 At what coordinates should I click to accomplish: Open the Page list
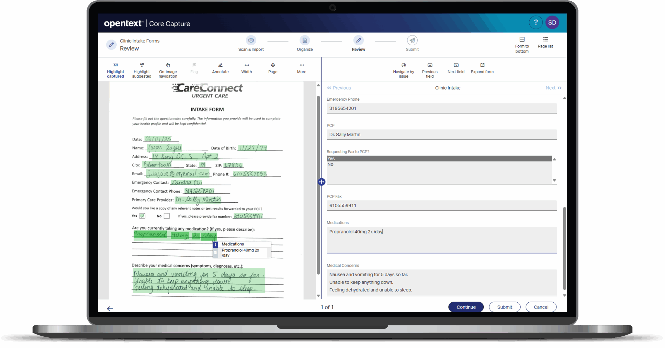[x=545, y=43]
